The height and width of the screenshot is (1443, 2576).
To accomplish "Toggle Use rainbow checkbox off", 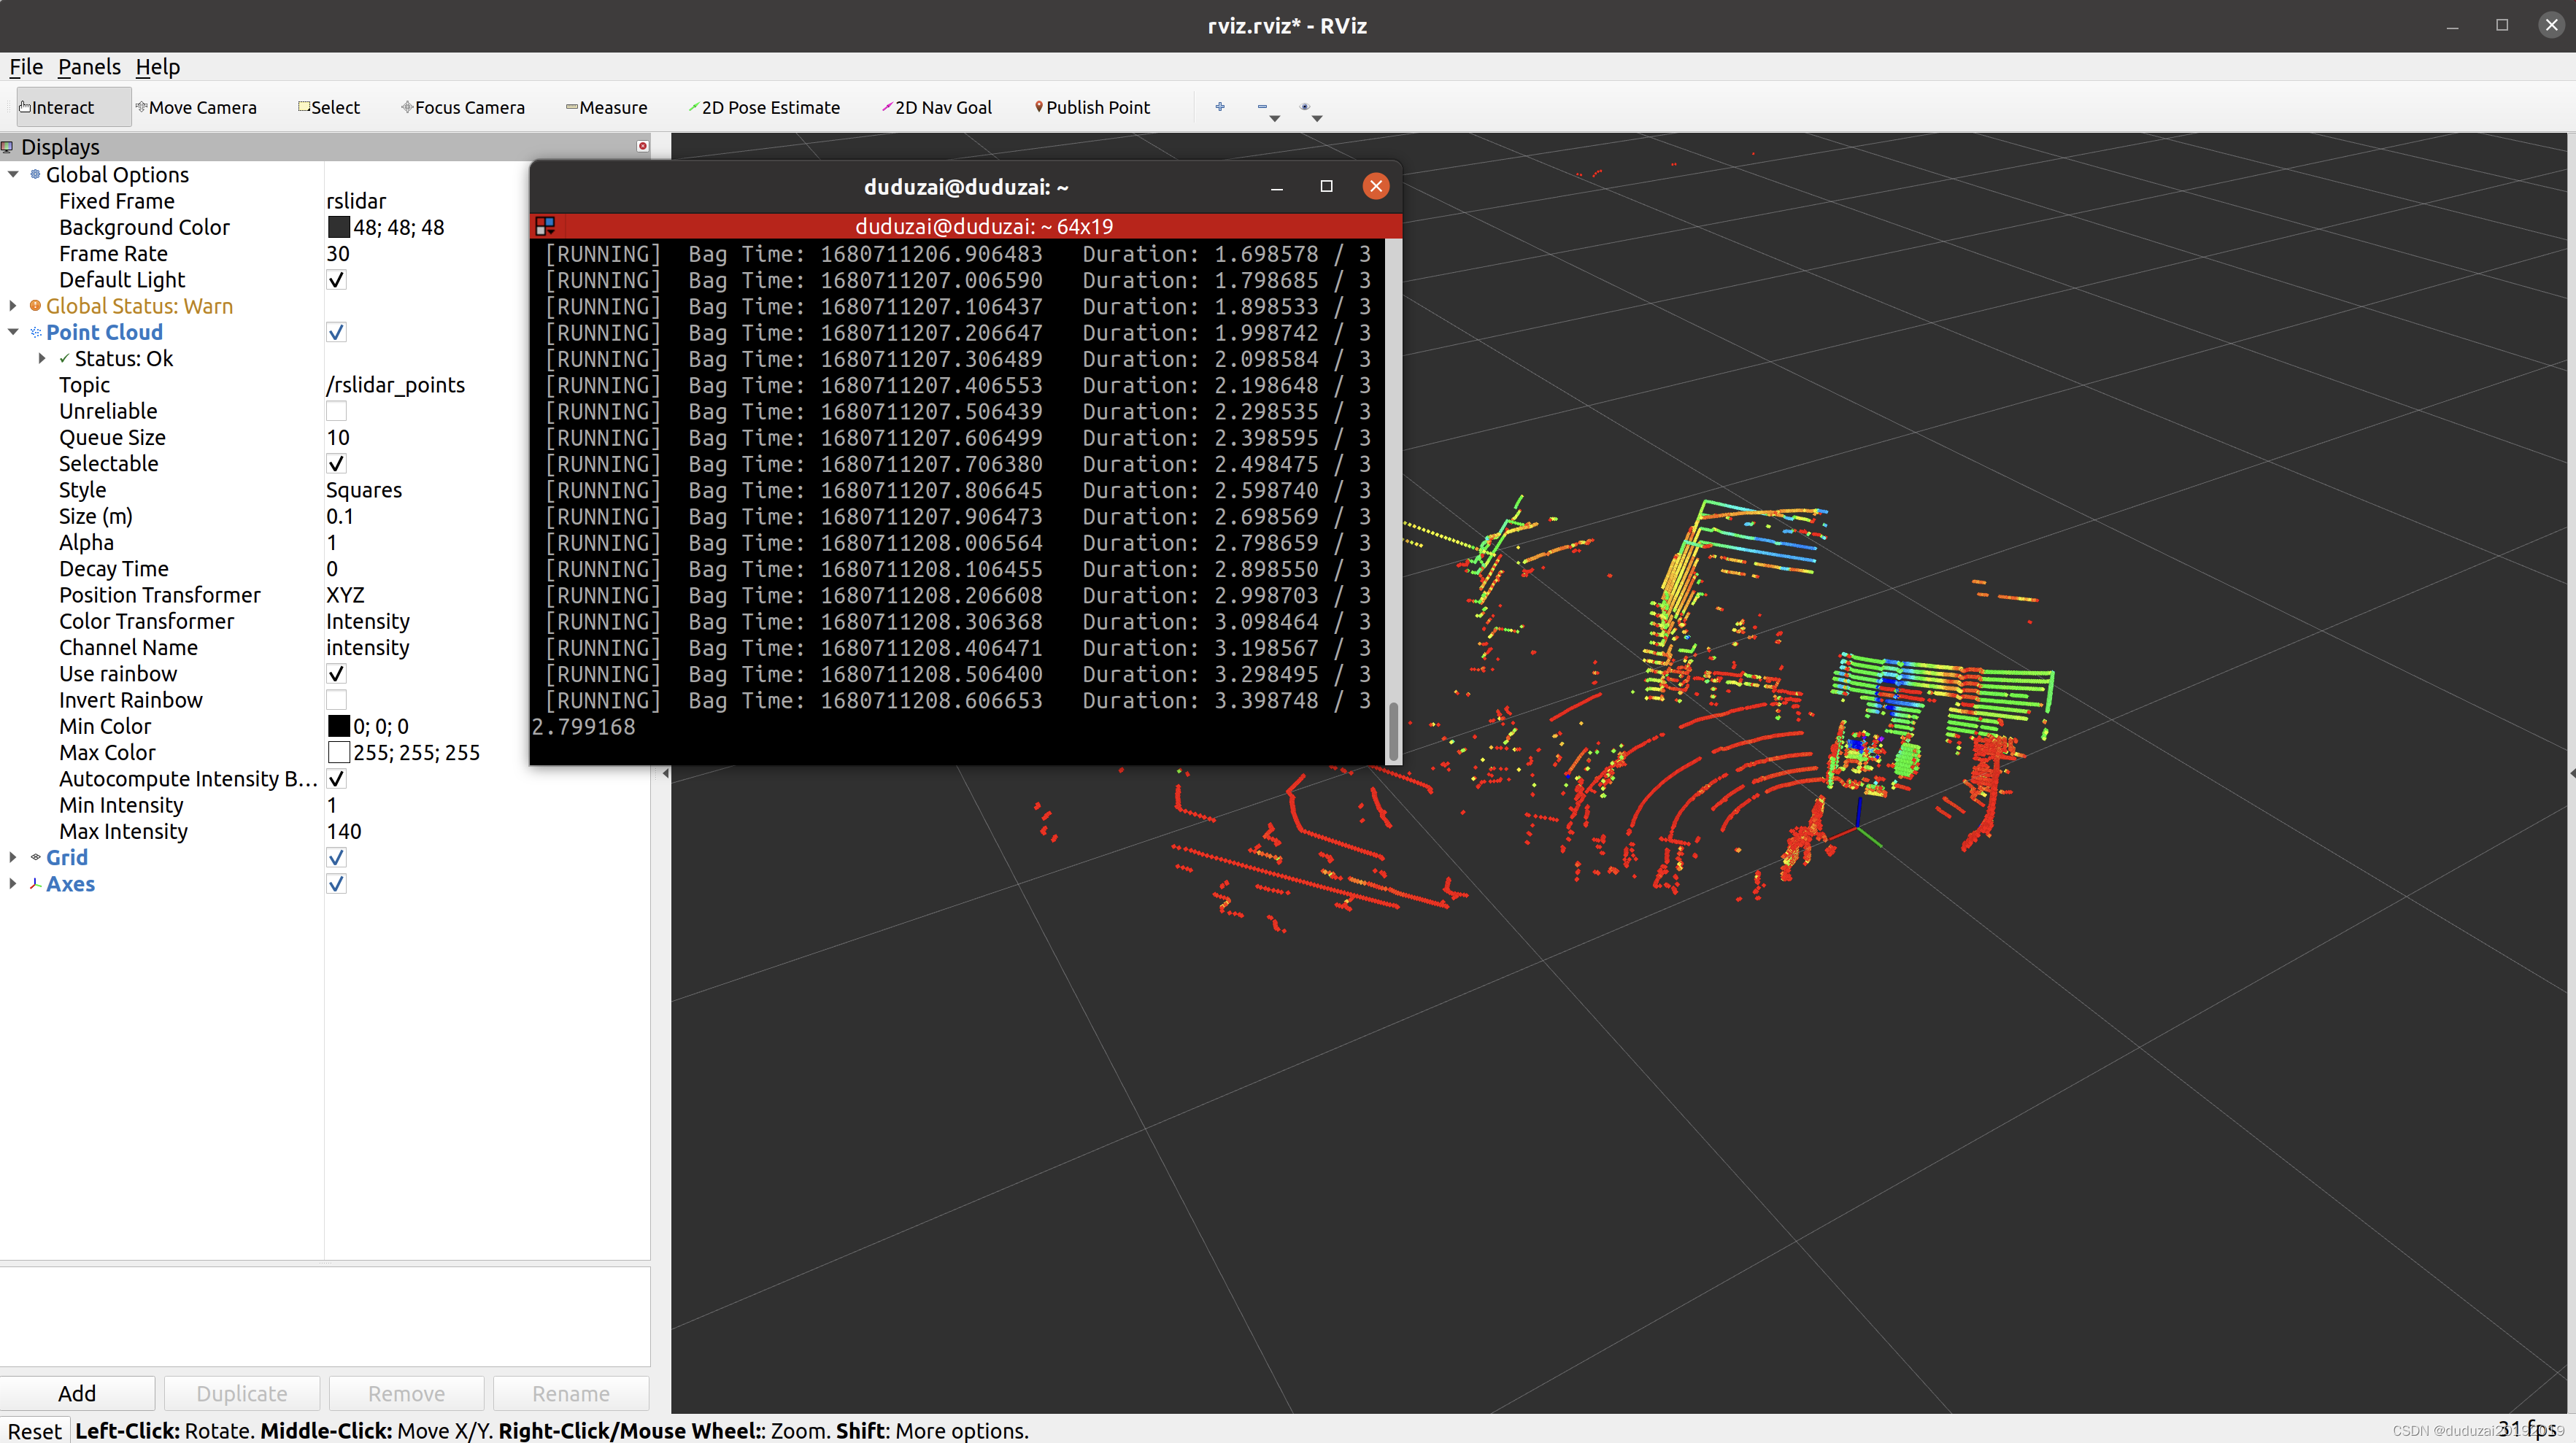I will 336,674.
